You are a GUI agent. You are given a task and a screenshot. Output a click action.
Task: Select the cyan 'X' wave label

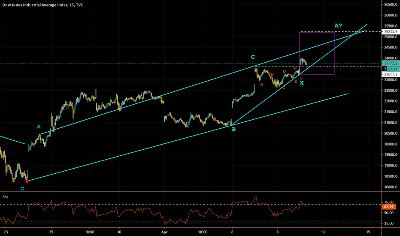302,83
